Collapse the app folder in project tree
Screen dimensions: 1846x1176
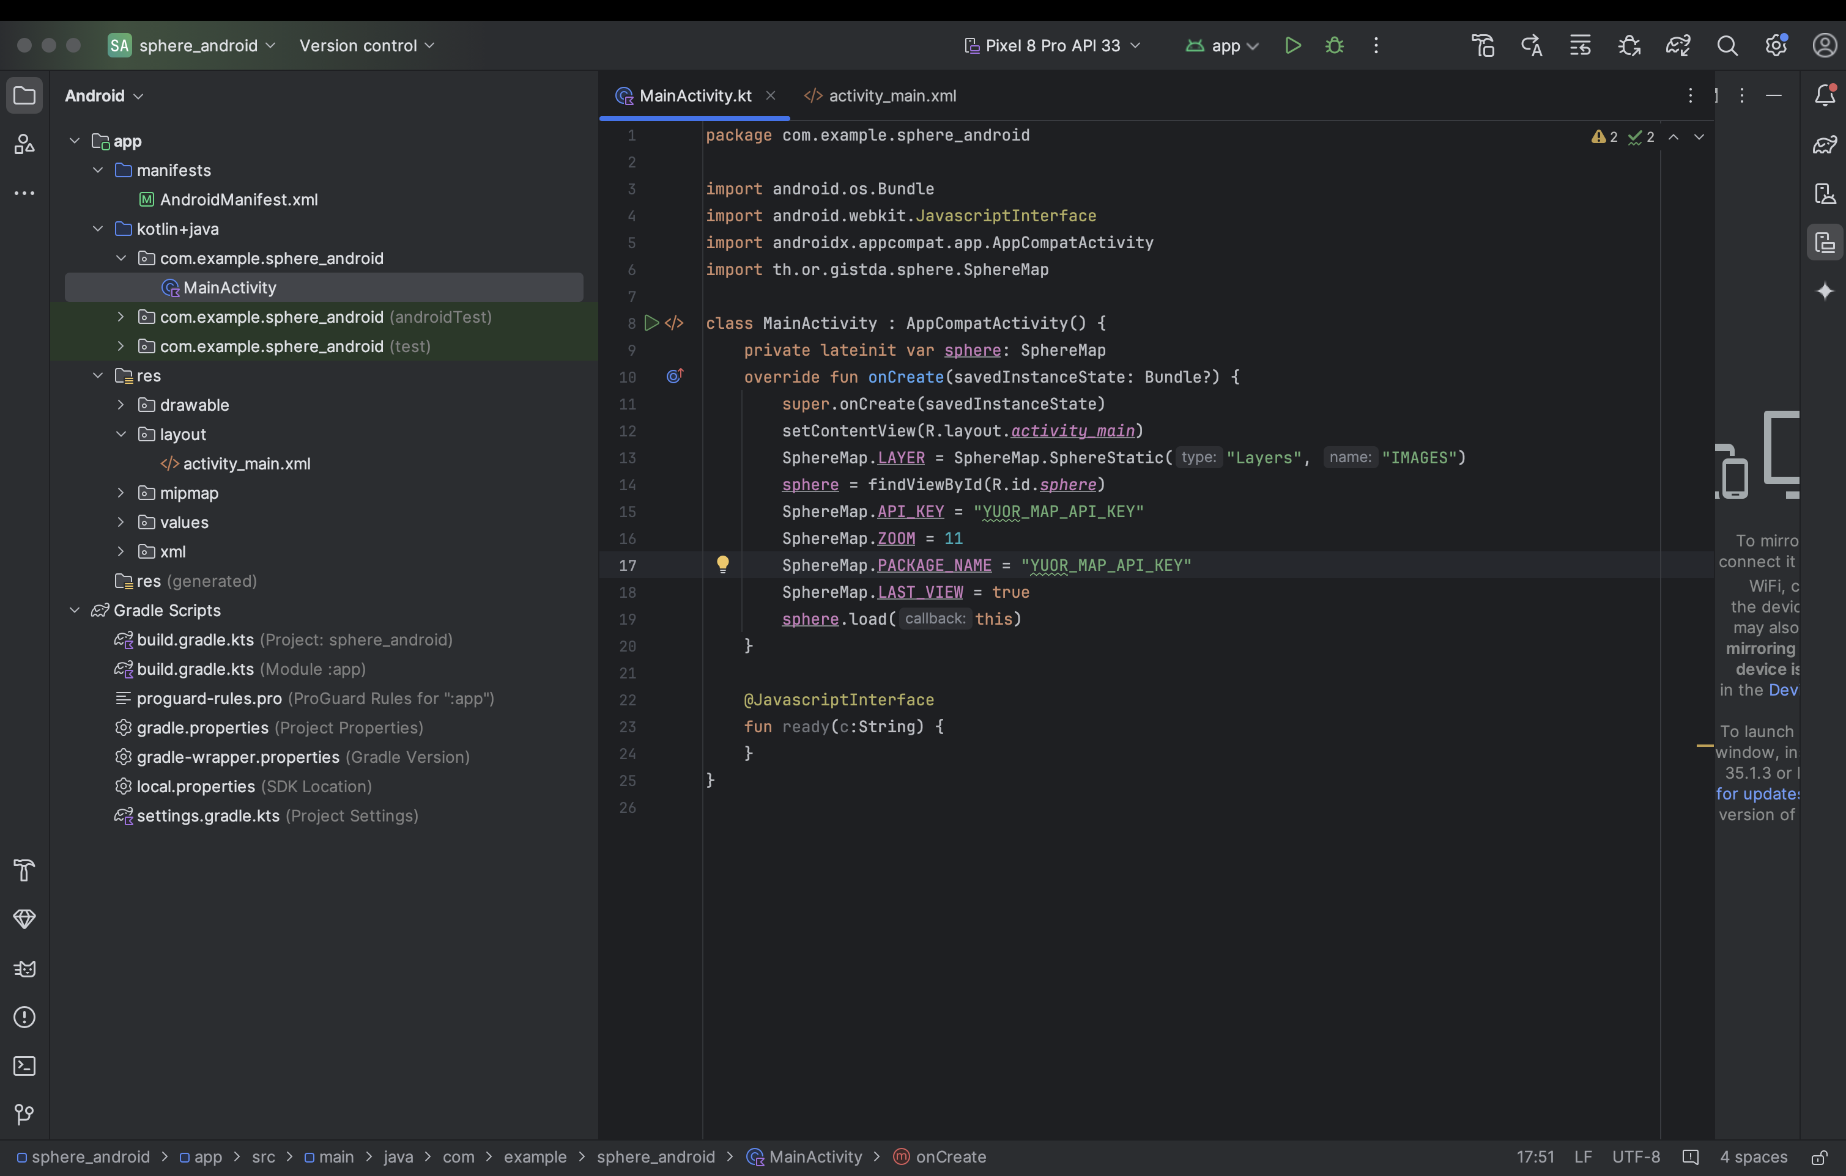point(75,140)
